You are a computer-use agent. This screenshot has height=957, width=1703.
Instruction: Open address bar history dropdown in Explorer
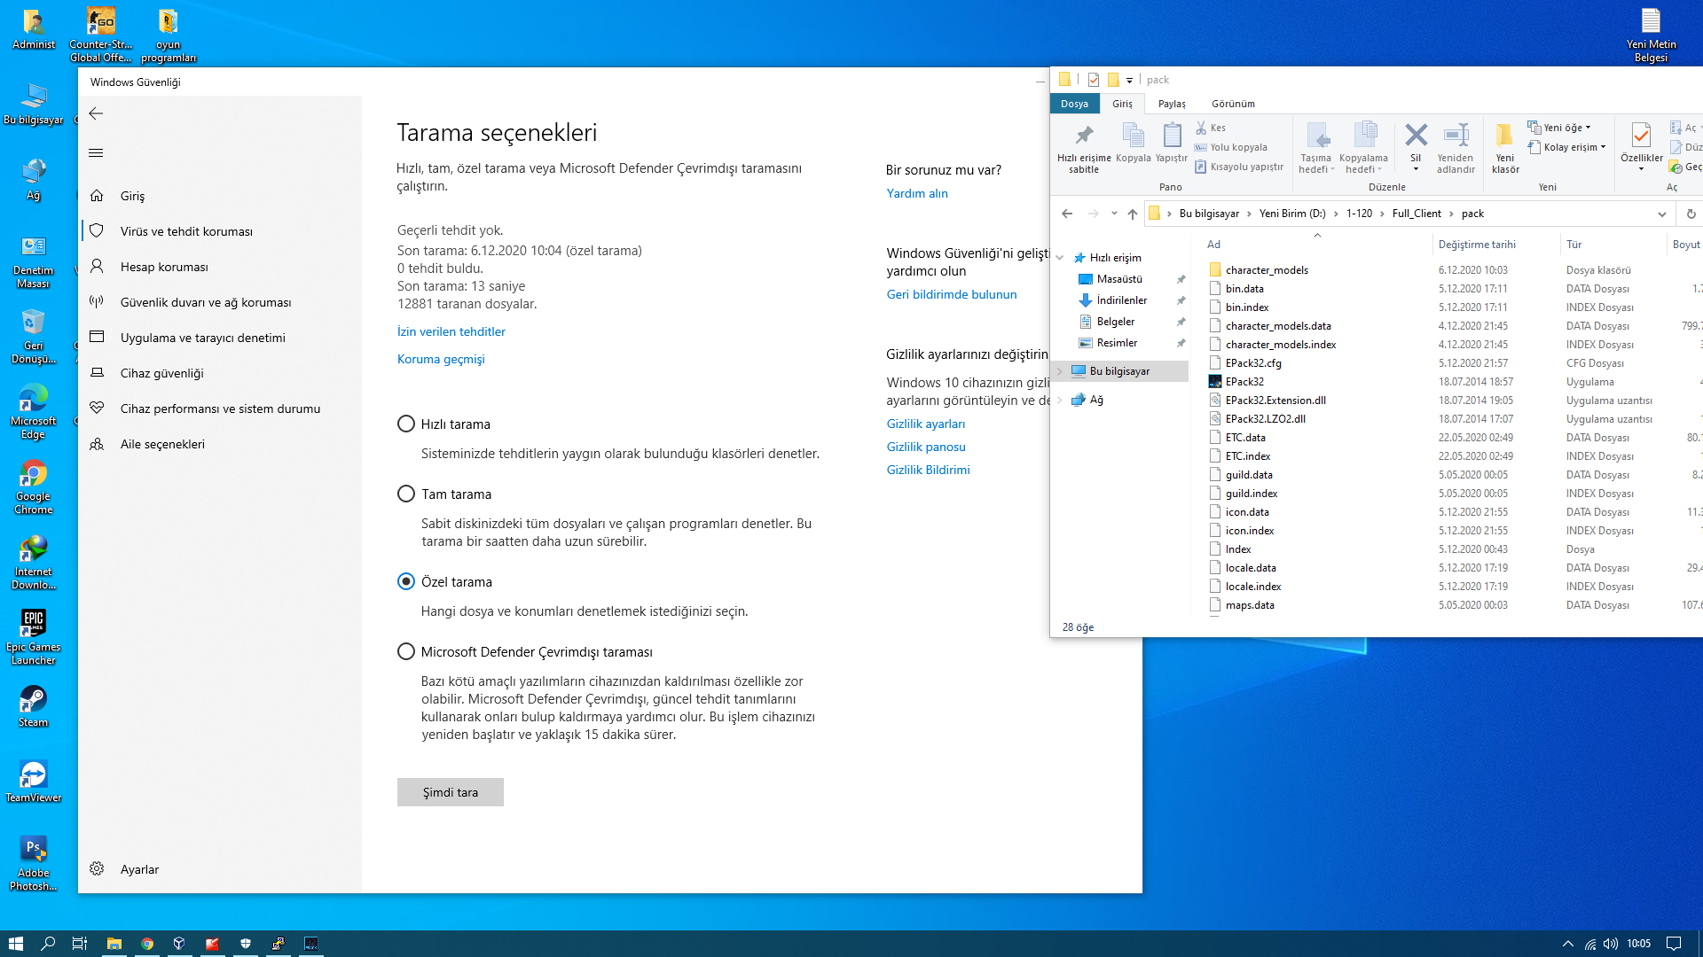click(x=1661, y=214)
